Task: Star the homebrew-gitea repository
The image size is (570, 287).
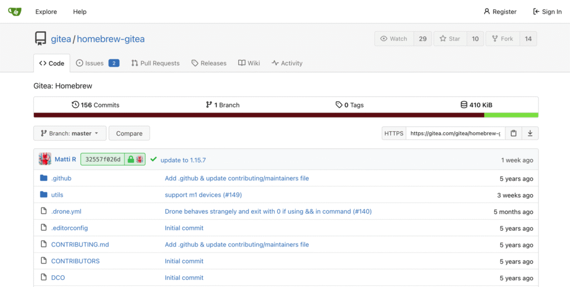Action: [450, 39]
